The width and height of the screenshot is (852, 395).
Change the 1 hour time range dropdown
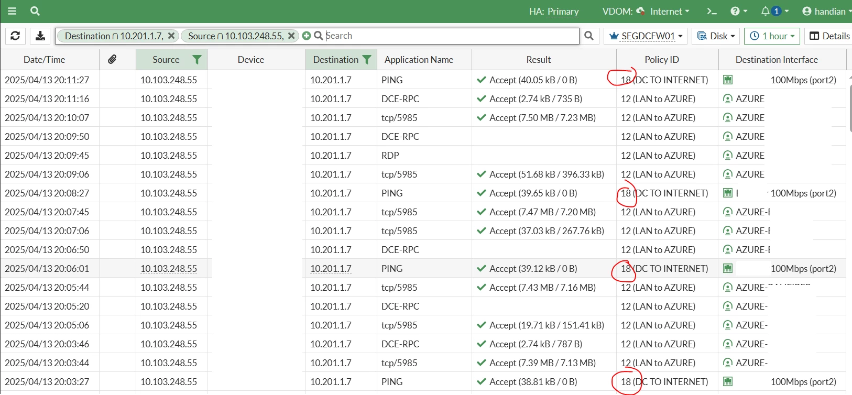(x=772, y=36)
